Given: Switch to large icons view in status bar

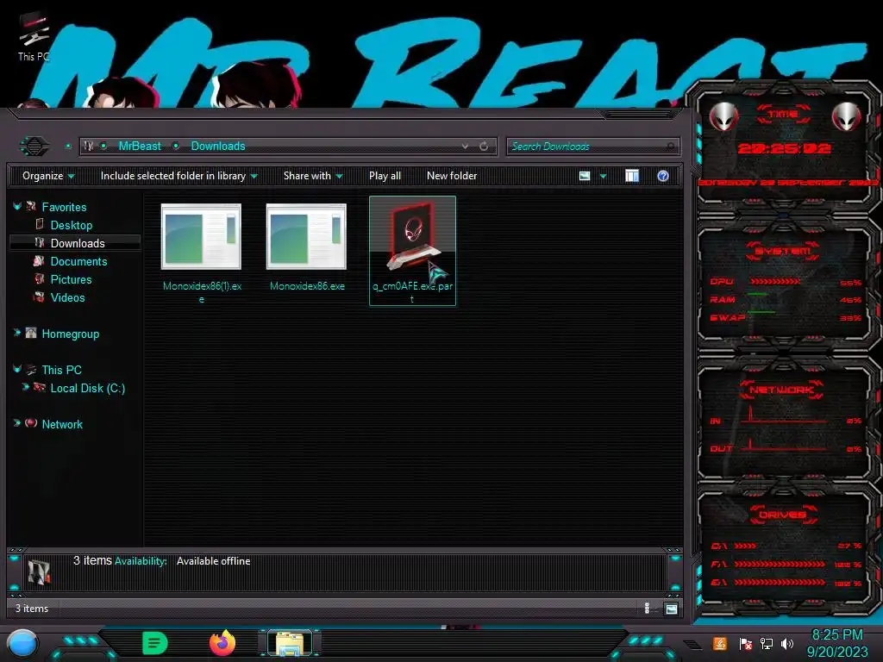Looking at the screenshot, I should 671,609.
